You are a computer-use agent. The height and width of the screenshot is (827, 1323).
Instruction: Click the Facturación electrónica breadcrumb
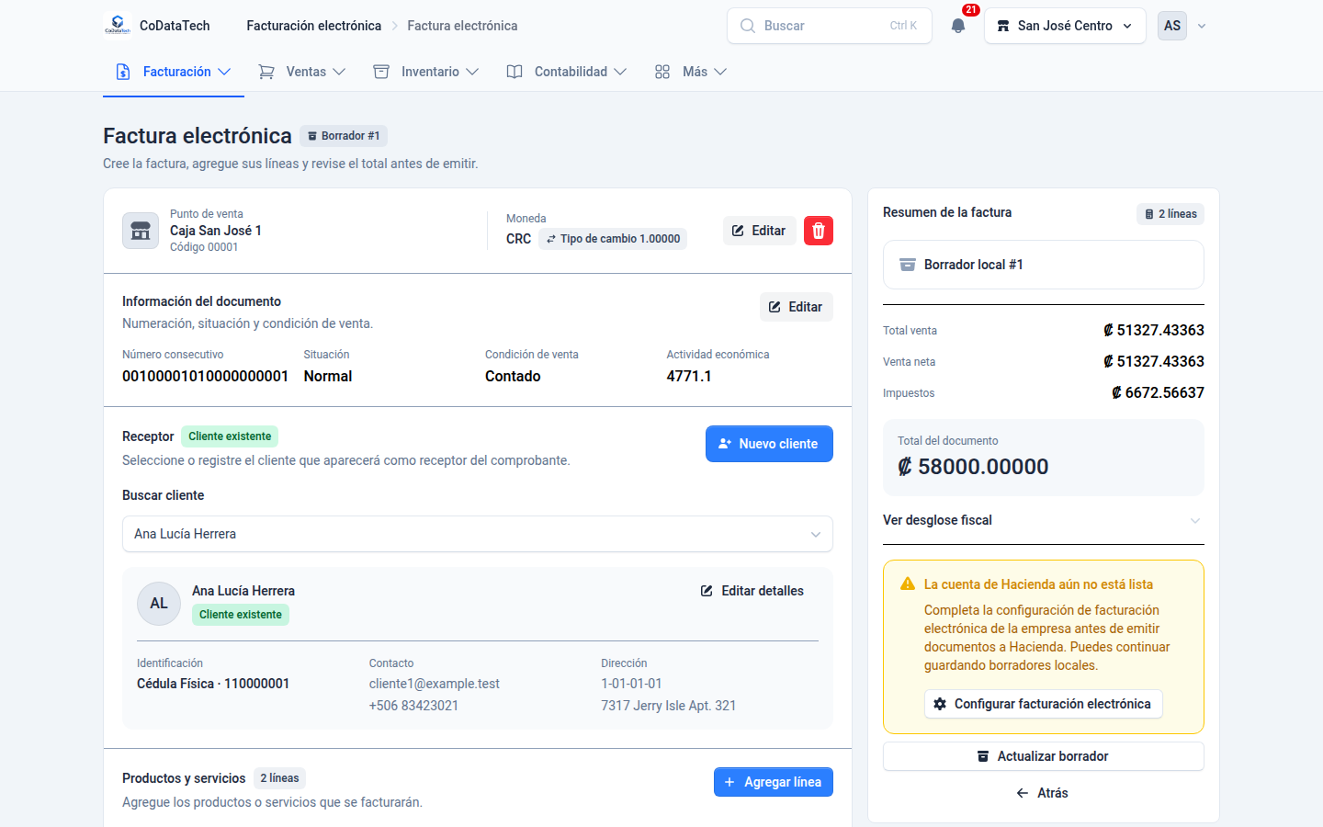point(313,26)
